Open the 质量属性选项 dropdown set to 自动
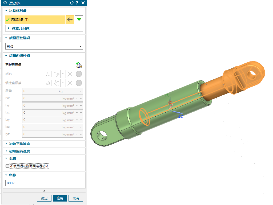The width and height of the screenshot is (273, 205). [44, 46]
